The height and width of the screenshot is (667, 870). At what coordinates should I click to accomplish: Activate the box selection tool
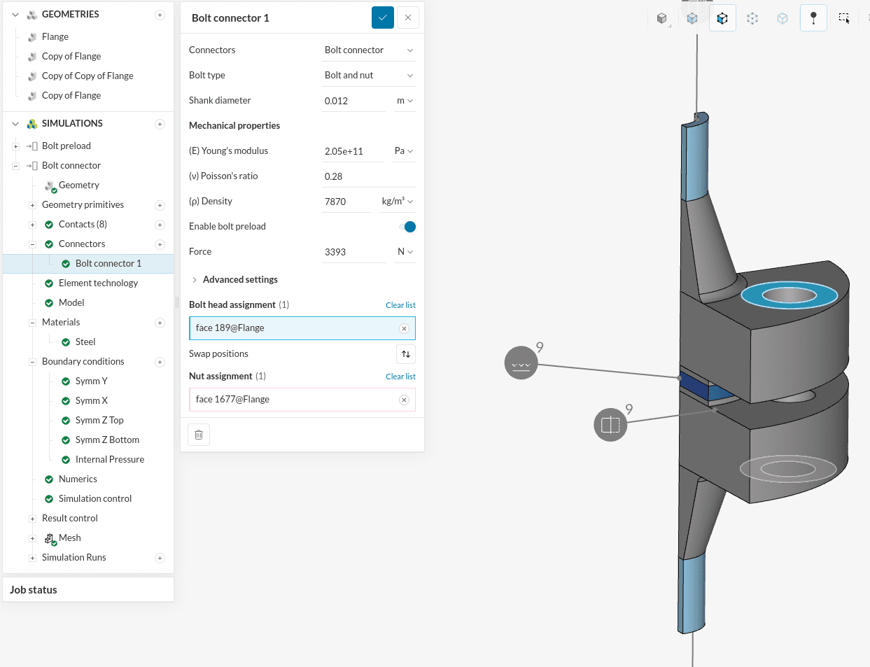844,19
